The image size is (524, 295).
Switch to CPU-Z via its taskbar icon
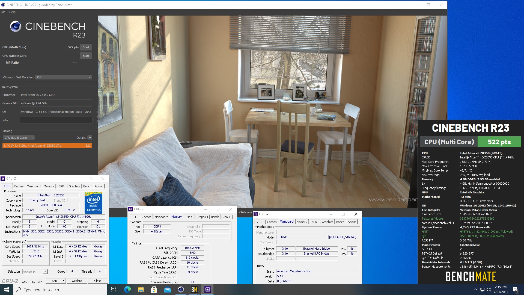(x=208, y=290)
